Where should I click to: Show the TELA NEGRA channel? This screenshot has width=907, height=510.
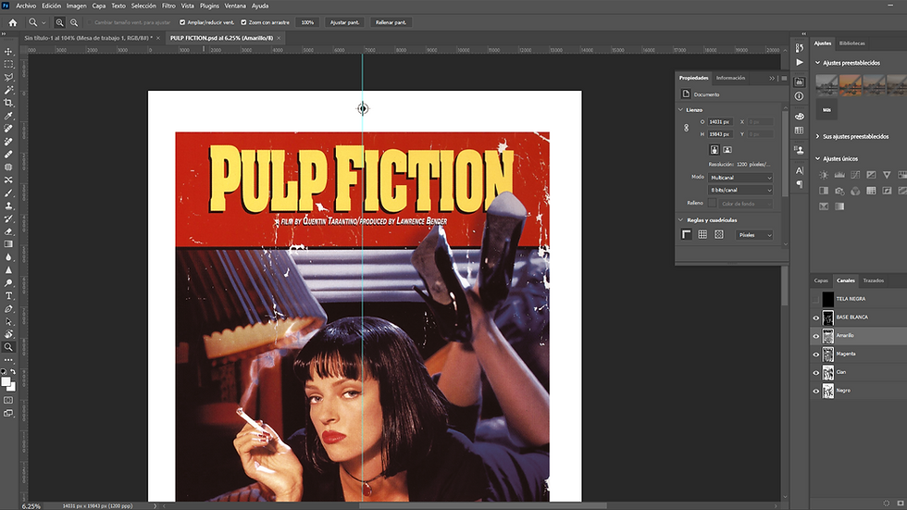point(815,299)
